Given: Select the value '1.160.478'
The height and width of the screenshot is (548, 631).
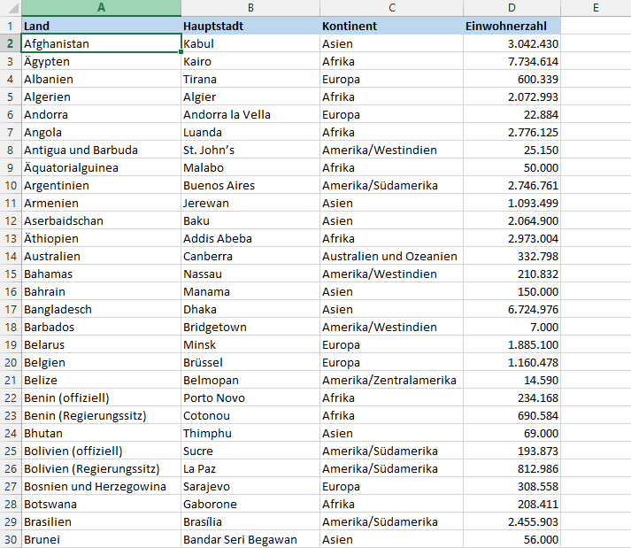Looking at the screenshot, I should (x=512, y=362).
